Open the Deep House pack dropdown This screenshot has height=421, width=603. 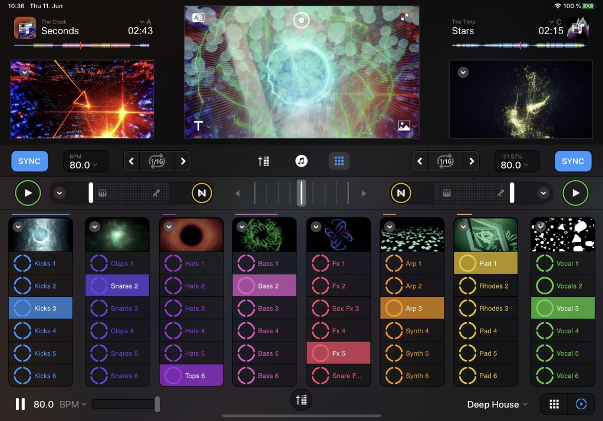click(497, 405)
